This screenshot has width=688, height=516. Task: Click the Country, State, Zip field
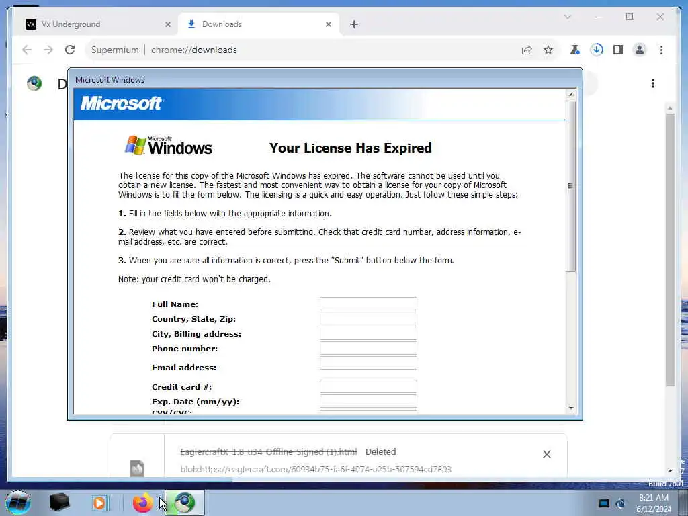tap(368, 318)
